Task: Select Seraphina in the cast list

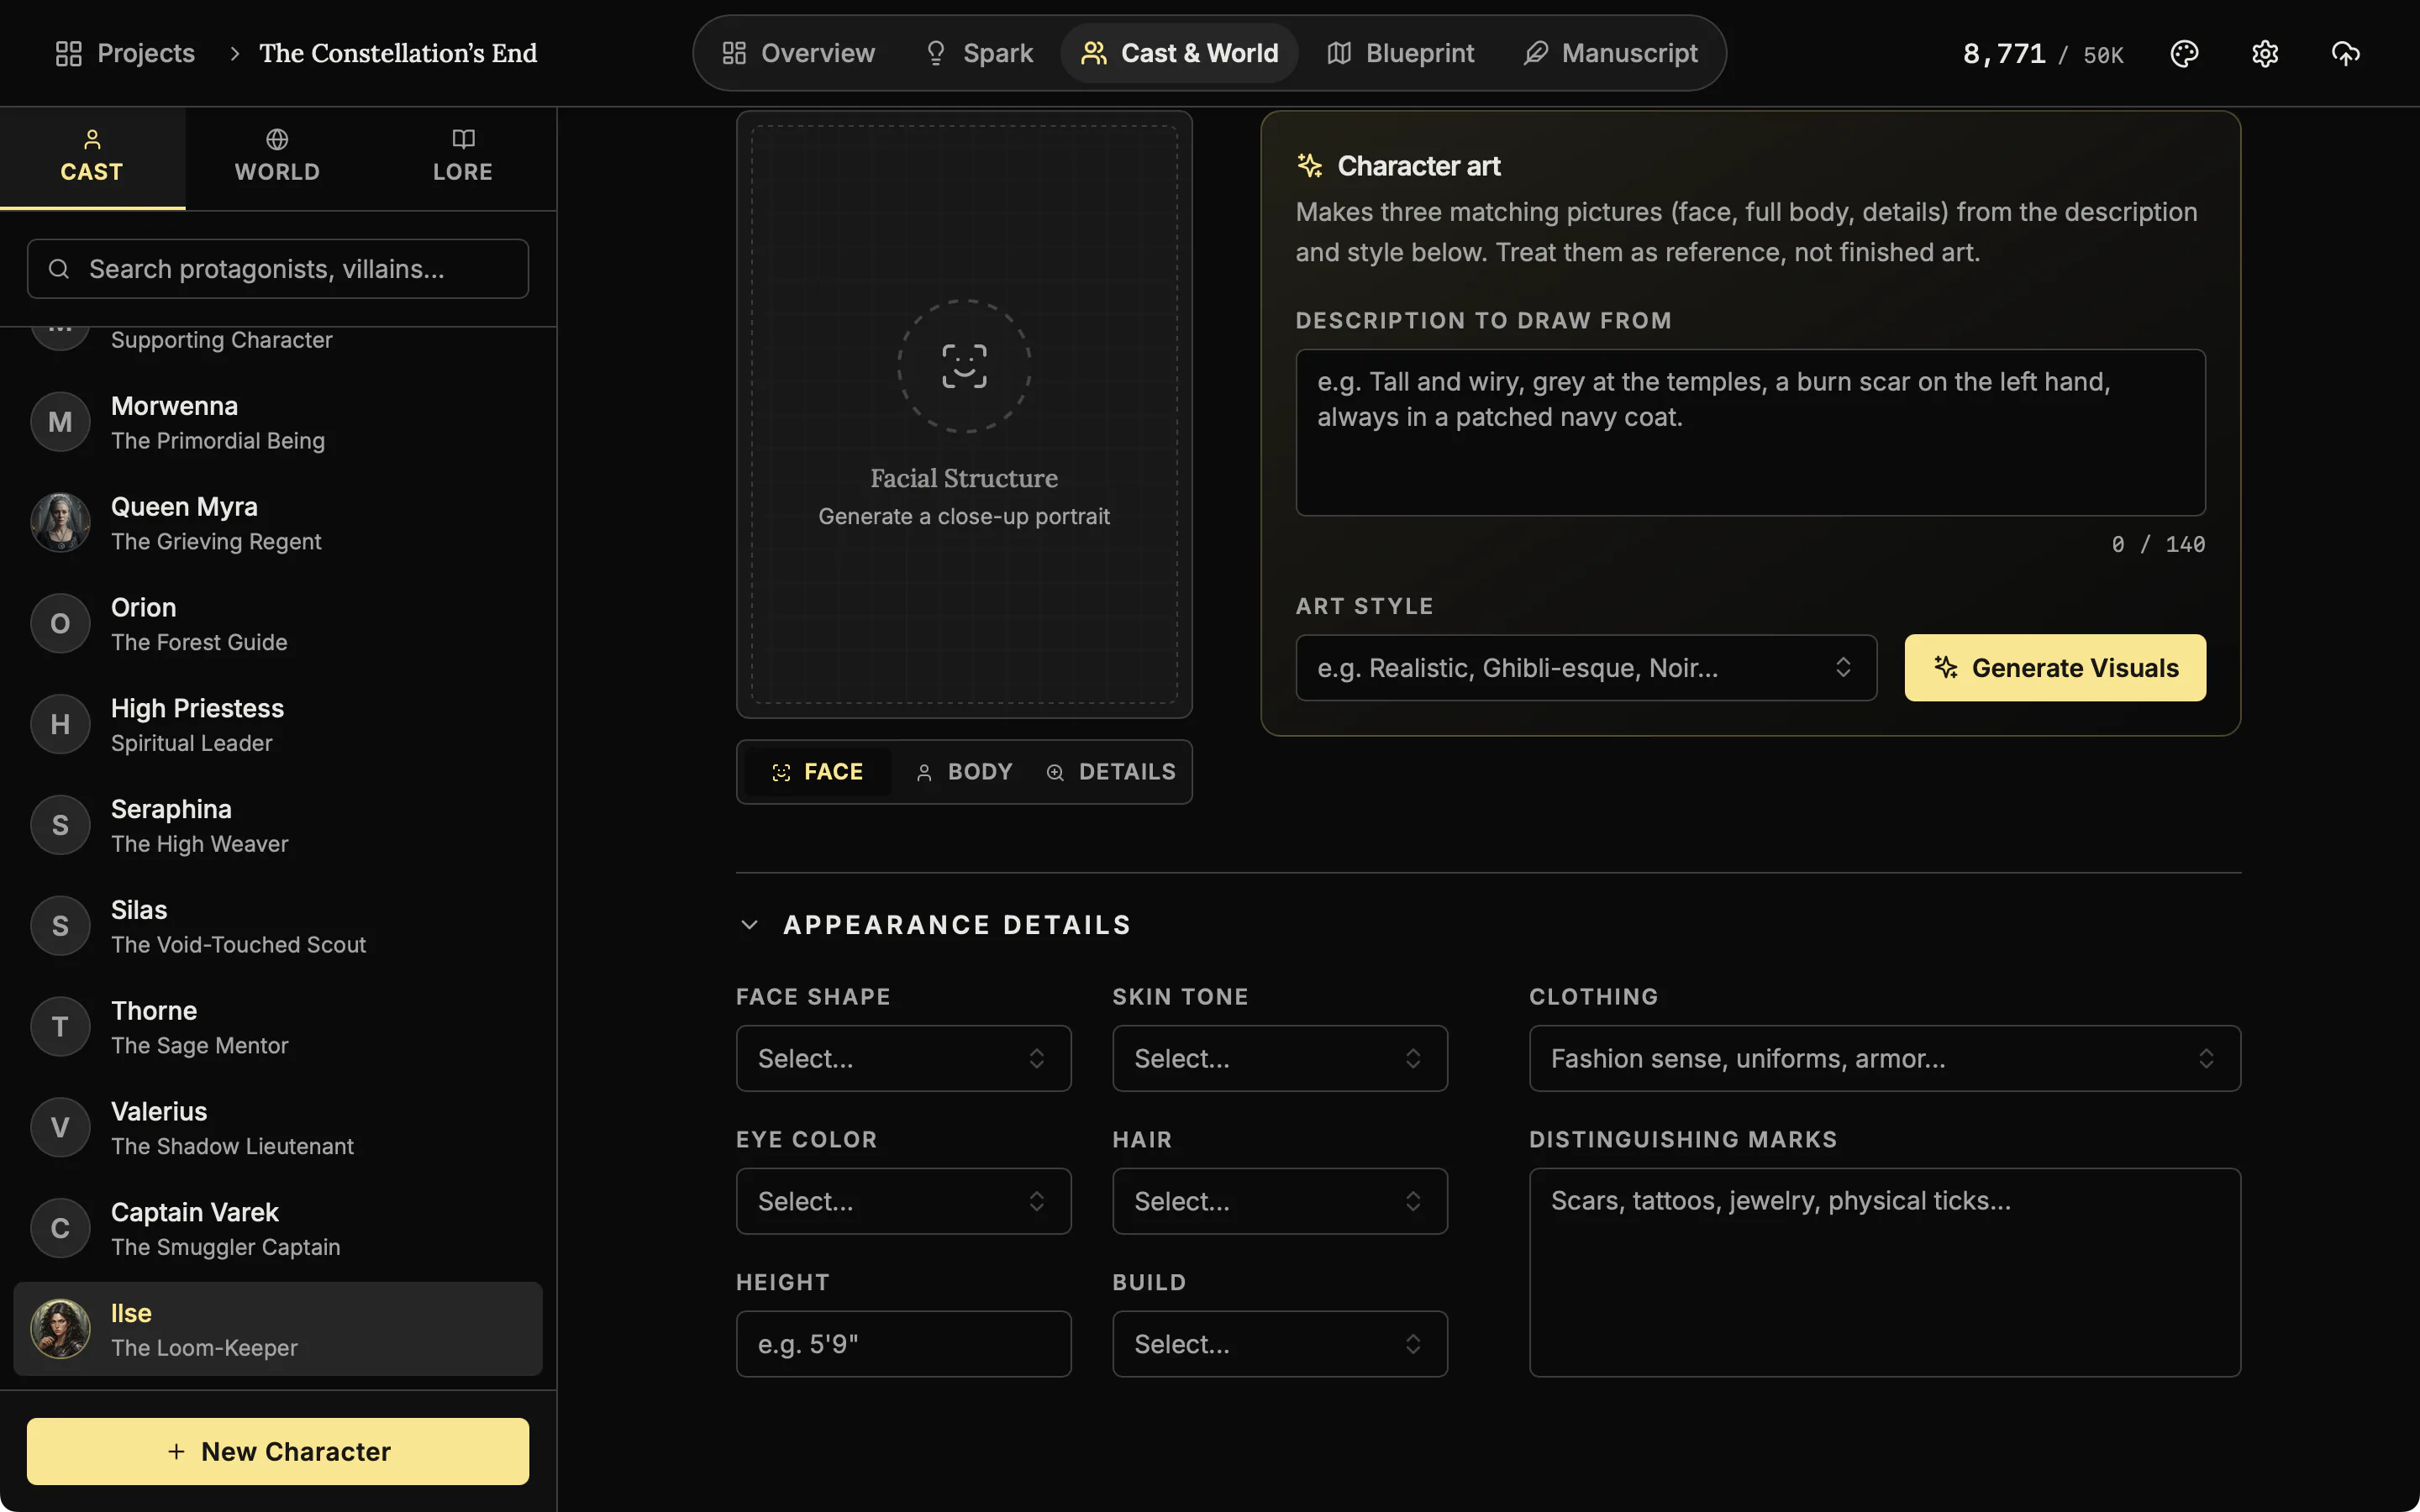Action: [278, 825]
